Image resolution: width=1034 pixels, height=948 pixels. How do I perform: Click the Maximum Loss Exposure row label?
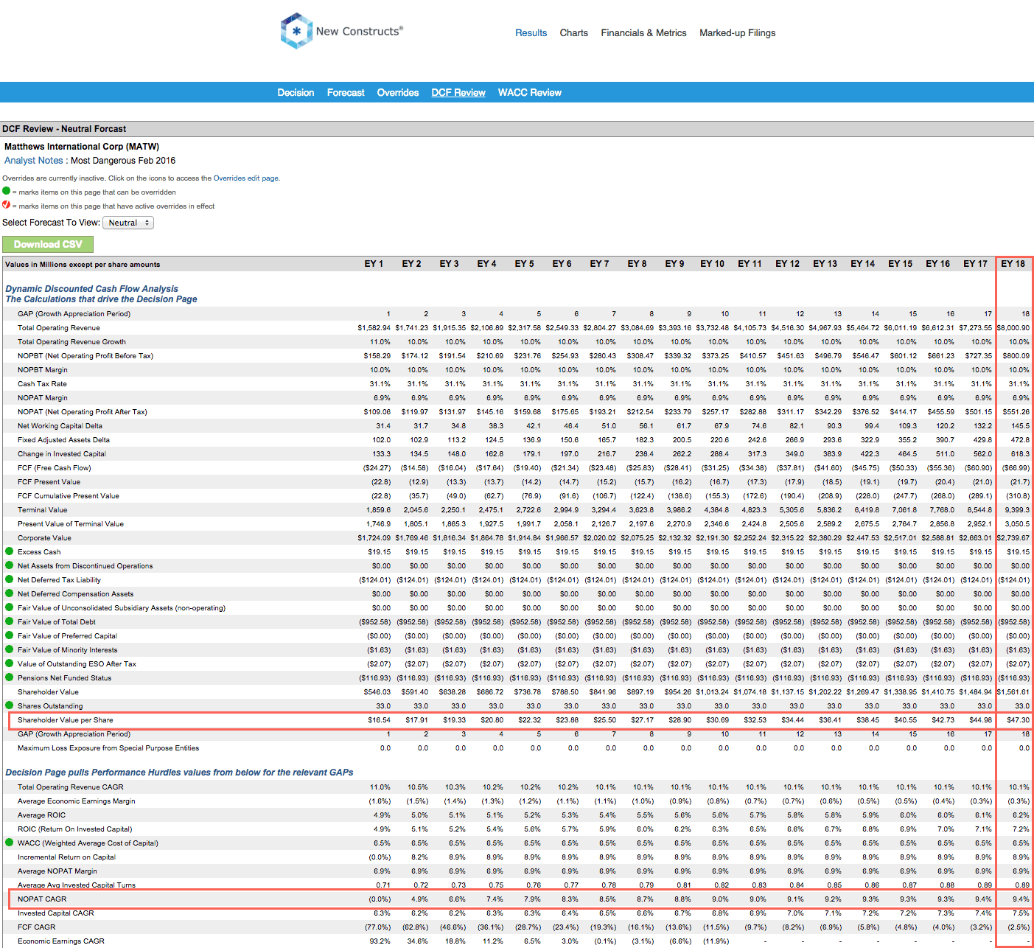pyautogui.click(x=108, y=748)
